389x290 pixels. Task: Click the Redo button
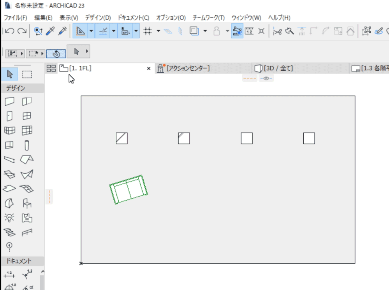coord(22,30)
